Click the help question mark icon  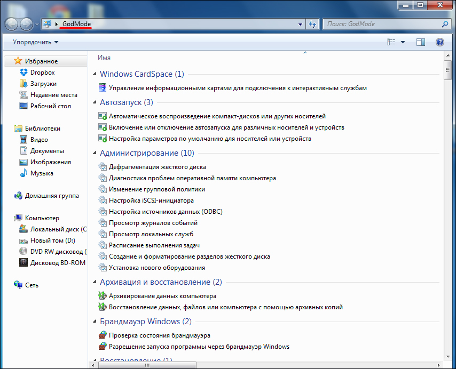coord(440,42)
